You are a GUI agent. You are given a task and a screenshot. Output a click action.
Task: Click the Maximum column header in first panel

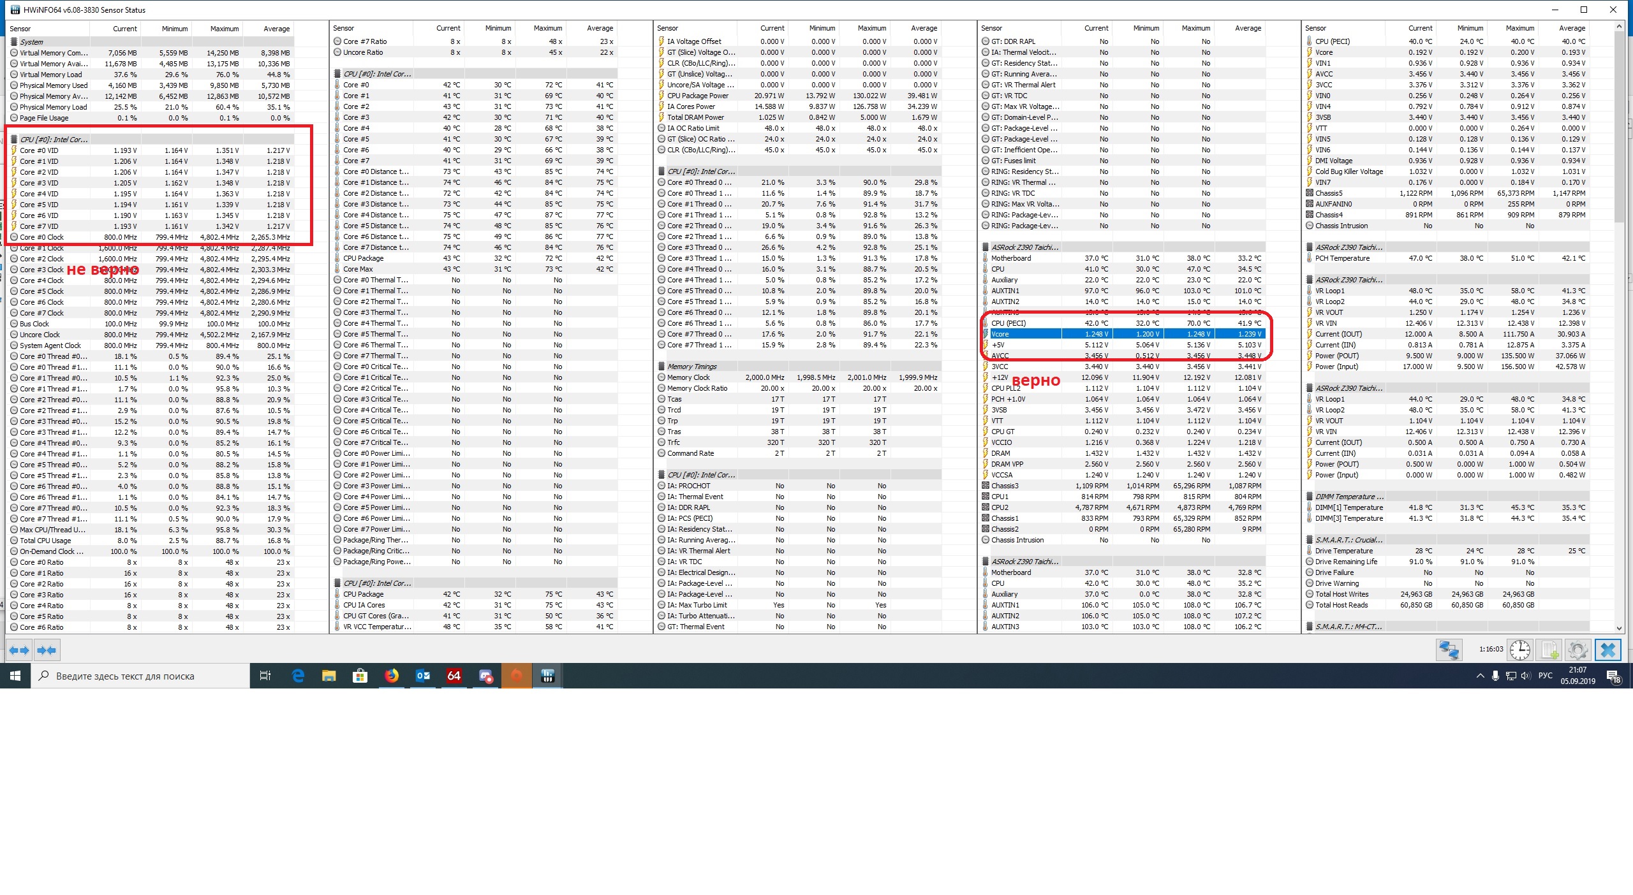click(x=224, y=29)
